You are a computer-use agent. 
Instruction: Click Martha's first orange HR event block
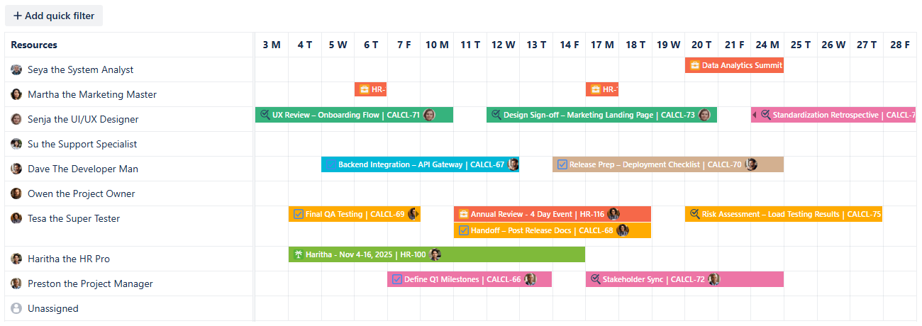370,90
